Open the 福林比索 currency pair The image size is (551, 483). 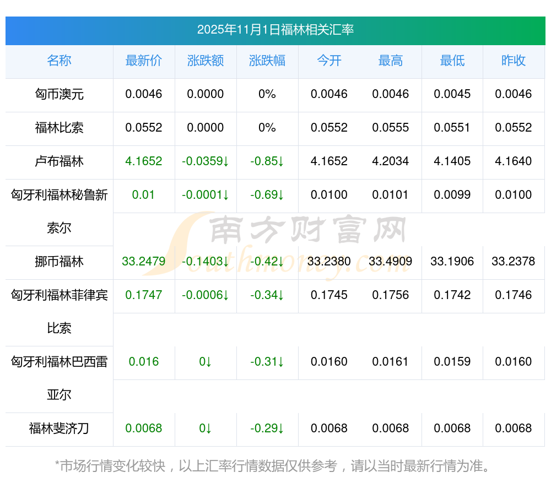click(59, 128)
